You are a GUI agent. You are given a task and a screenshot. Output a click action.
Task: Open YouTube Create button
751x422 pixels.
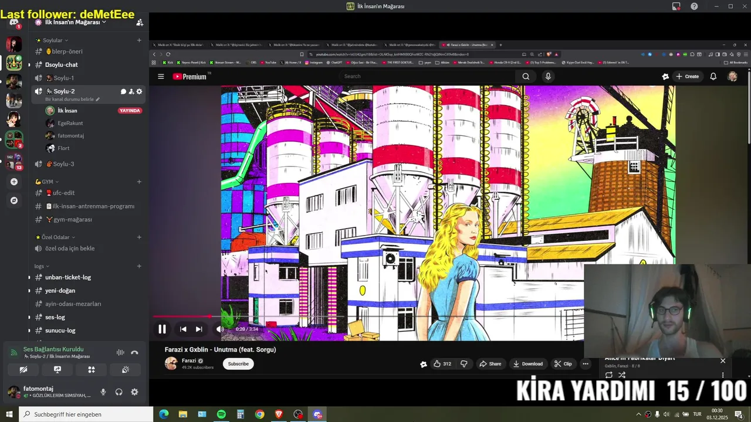[688, 76]
